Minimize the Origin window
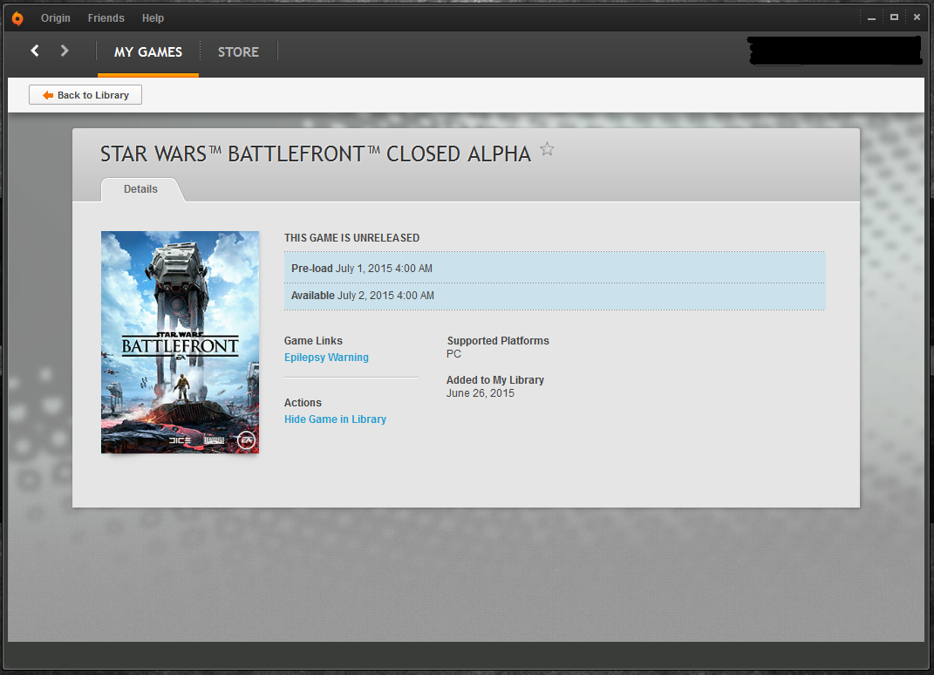 [x=871, y=17]
